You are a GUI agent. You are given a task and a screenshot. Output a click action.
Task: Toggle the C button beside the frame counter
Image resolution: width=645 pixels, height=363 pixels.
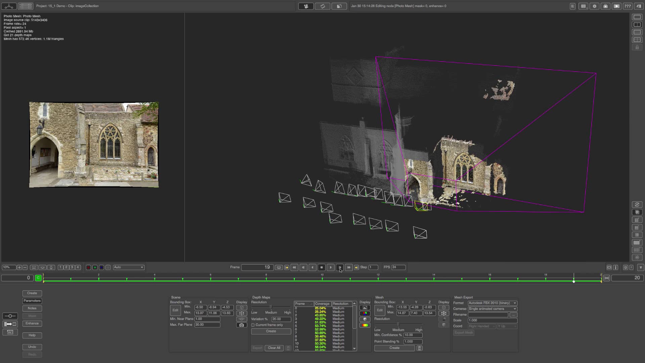click(38, 278)
